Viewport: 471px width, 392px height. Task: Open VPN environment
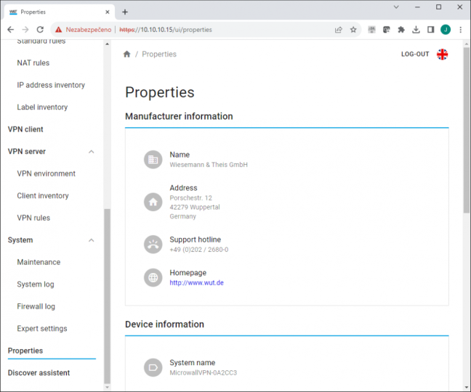[x=46, y=173]
